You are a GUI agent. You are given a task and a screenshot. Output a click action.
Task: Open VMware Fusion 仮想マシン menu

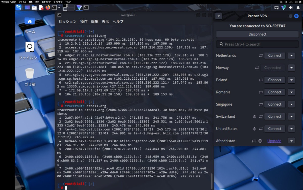coord(46,2)
